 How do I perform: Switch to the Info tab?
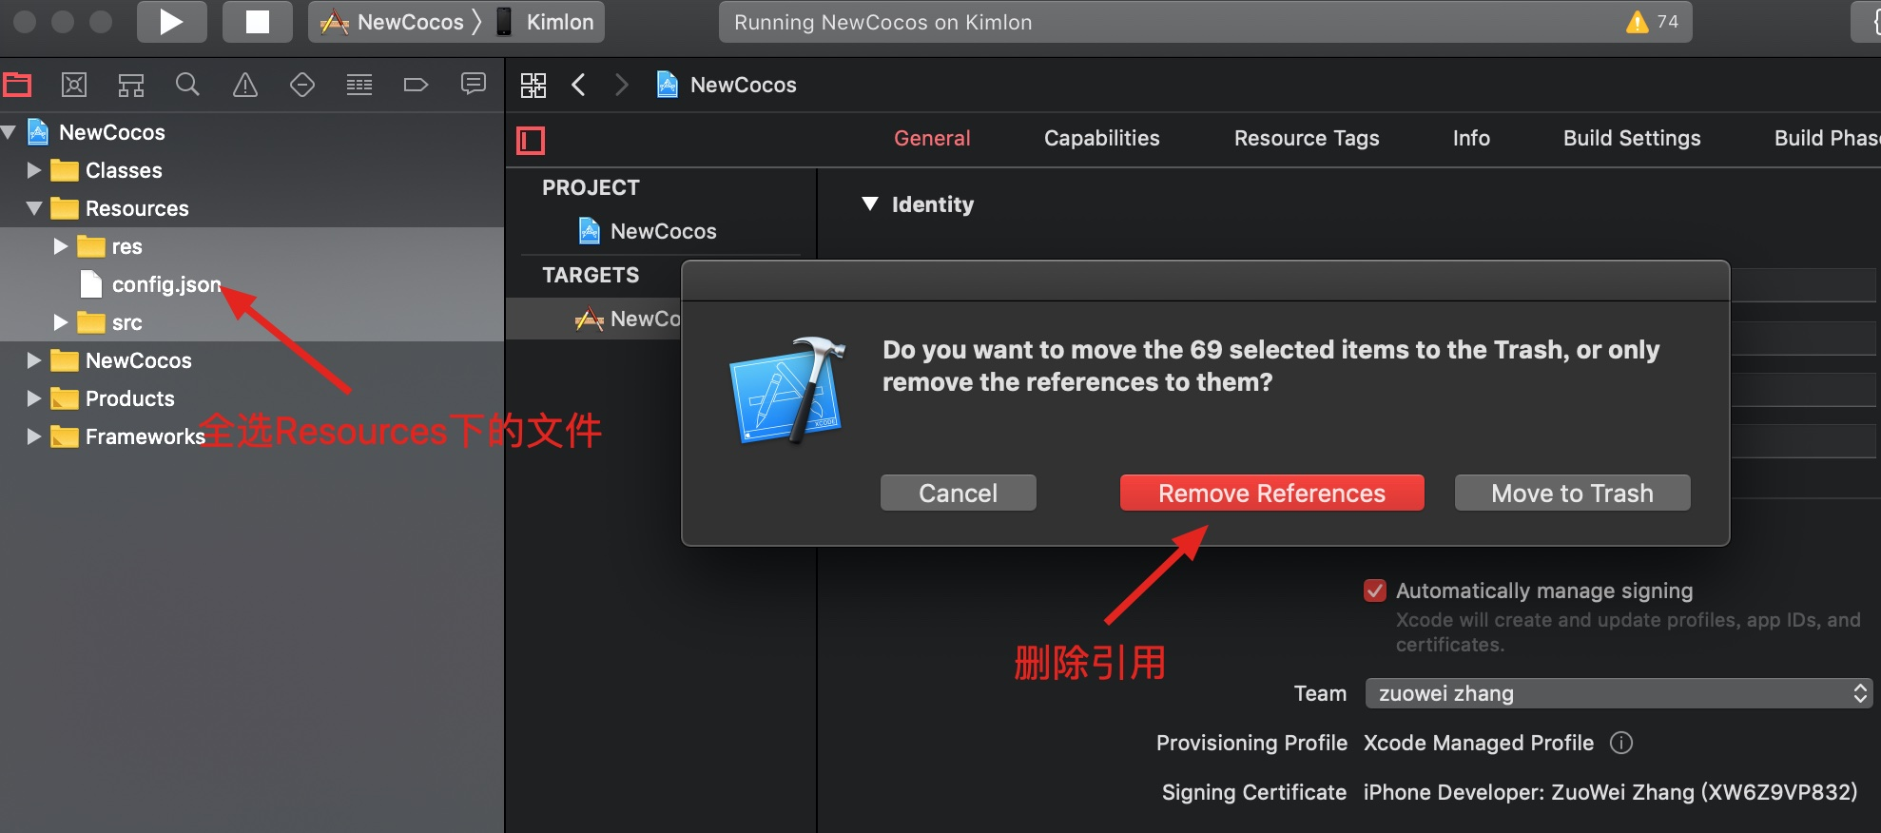(x=1471, y=138)
